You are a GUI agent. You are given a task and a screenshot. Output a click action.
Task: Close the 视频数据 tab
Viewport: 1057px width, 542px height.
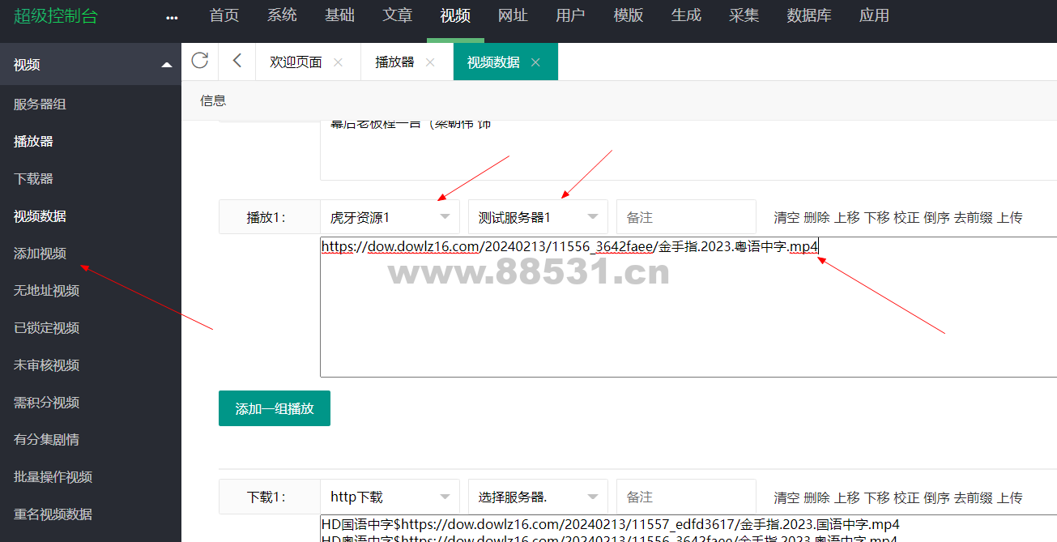535,62
